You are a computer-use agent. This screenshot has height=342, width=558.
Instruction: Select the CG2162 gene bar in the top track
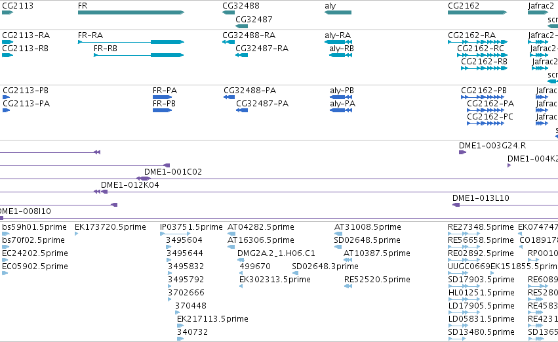[x=477, y=12]
